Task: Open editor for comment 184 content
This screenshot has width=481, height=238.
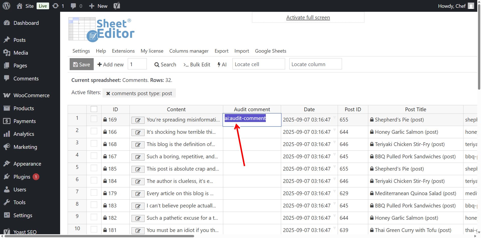Action: click(138, 181)
